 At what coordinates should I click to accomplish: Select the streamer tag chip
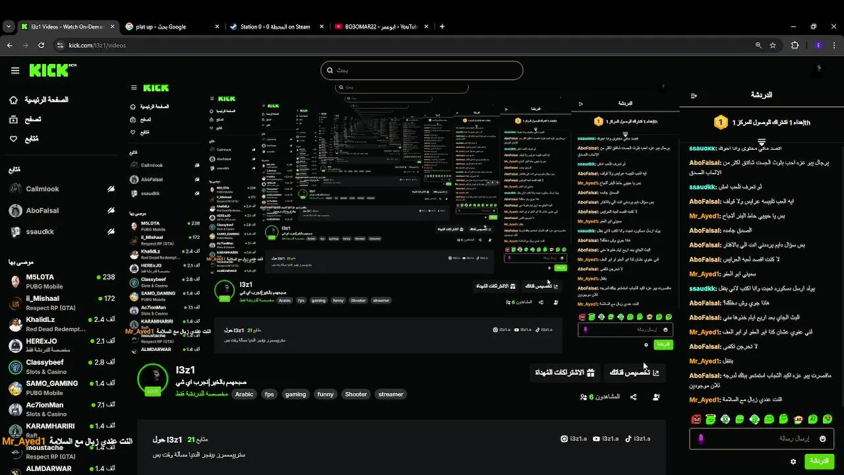pyautogui.click(x=390, y=395)
